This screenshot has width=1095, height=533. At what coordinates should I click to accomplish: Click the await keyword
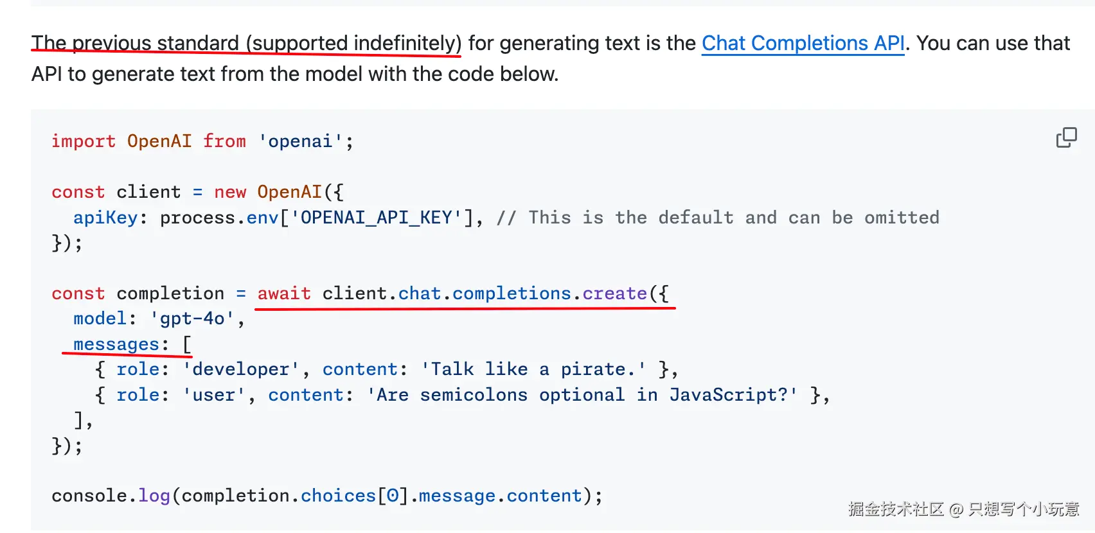pos(284,293)
